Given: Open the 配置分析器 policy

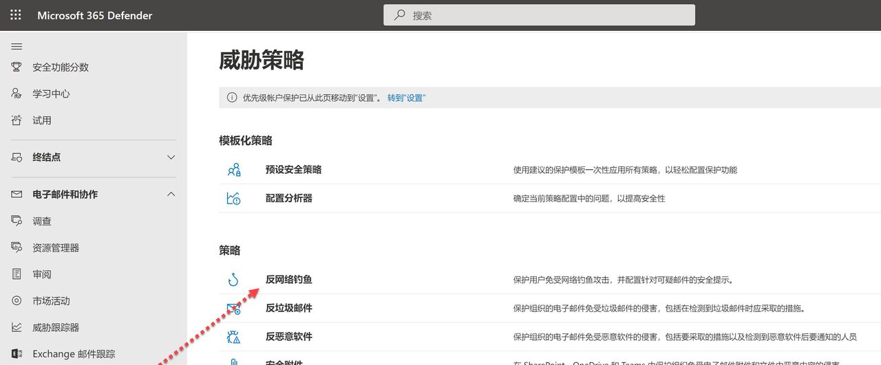Looking at the screenshot, I should pyautogui.click(x=289, y=198).
